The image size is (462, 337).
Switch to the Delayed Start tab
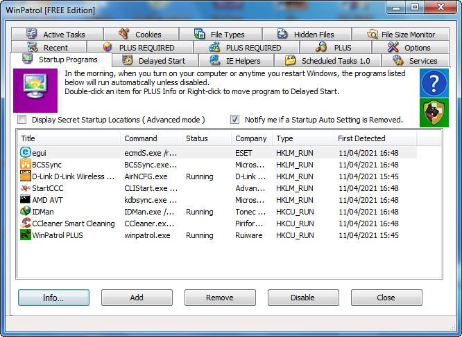click(155, 60)
